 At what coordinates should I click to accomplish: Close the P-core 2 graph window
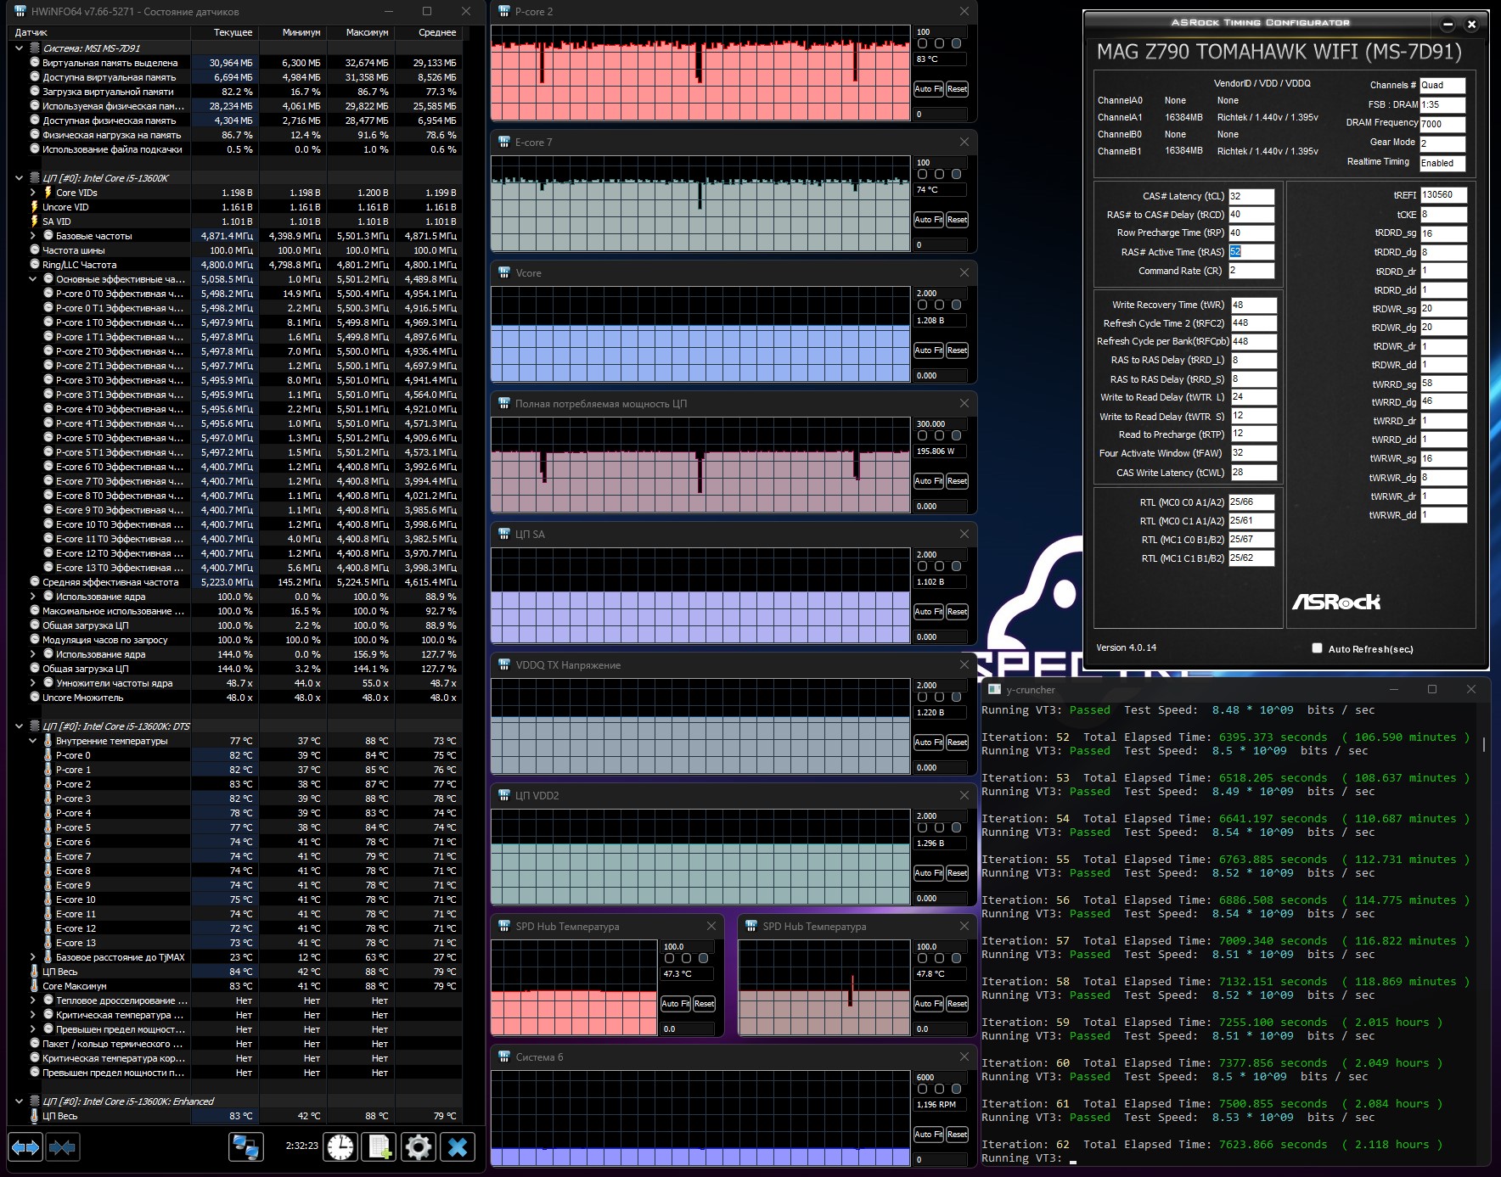964,12
